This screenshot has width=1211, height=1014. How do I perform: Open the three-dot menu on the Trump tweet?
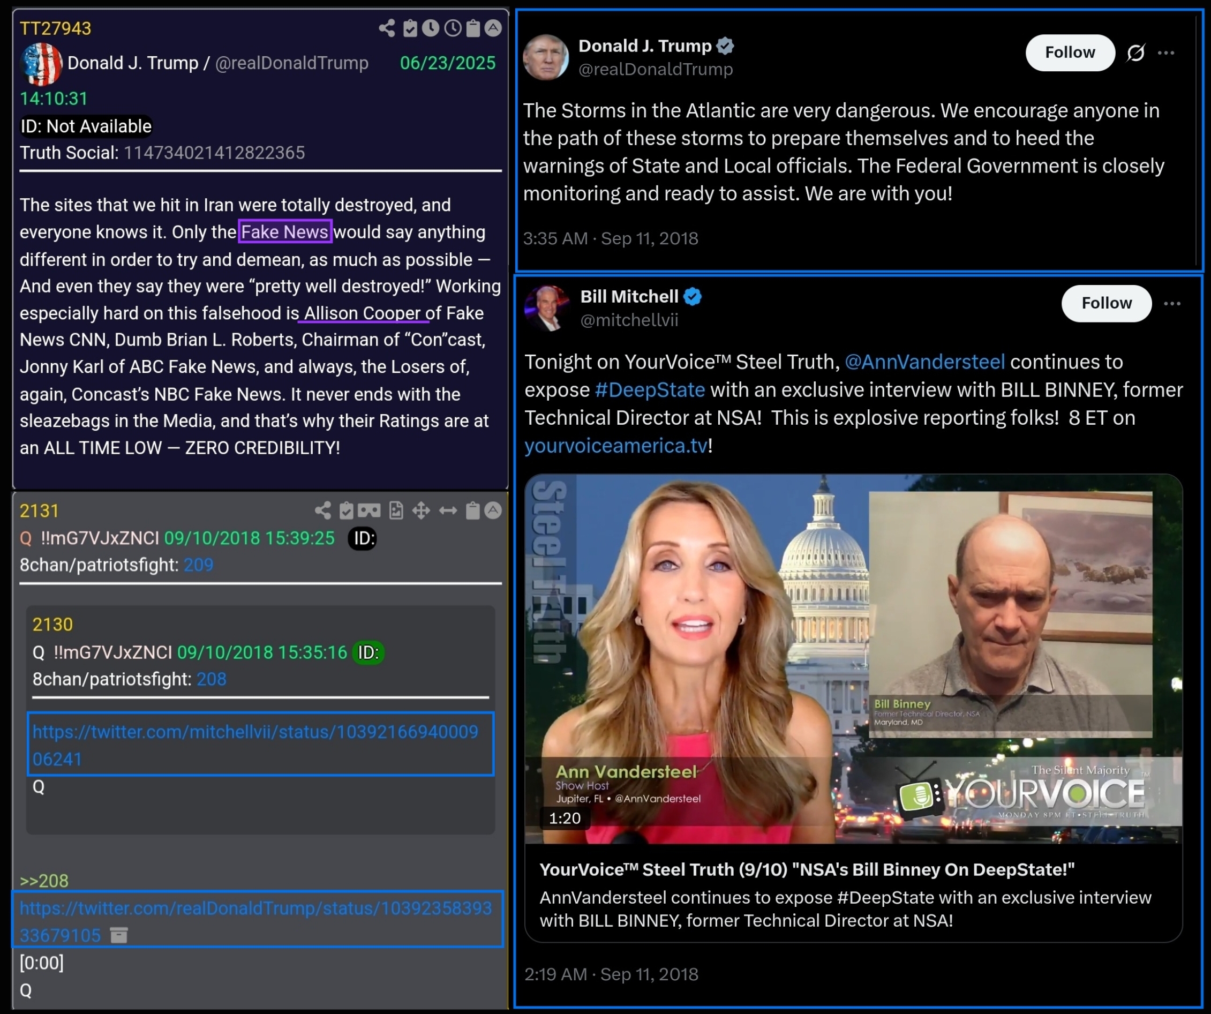coord(1166,52)
